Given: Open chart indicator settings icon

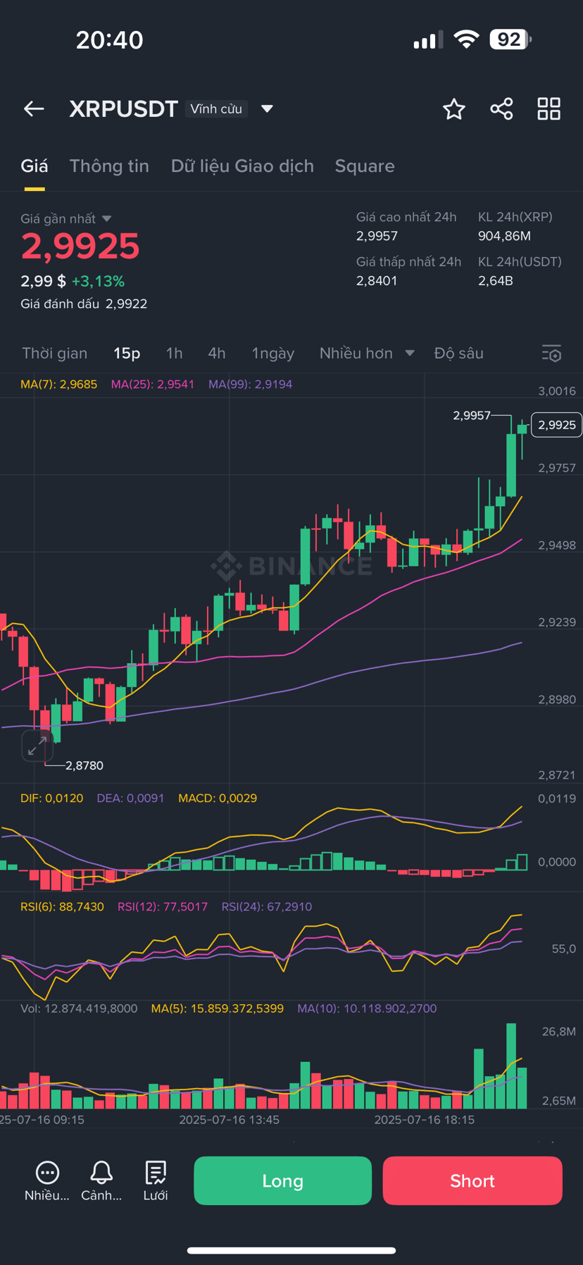Looking at the screenshot, I should [551, 353].
